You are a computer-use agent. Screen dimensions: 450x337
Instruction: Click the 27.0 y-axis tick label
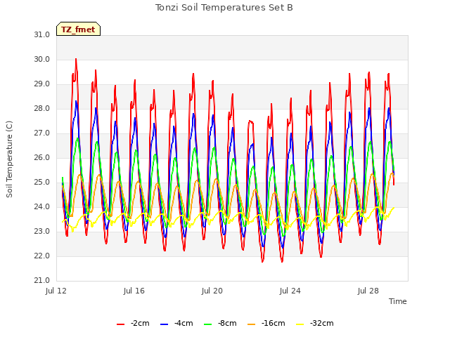click(x=42, y=133)
